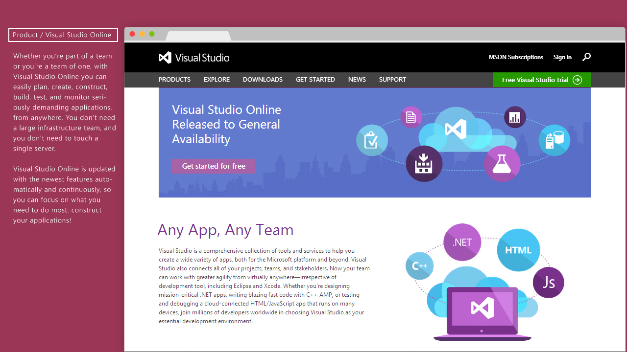Click the HTML blue circle
Image resolution: width=627 pixels, height=352 pixels.
point(518,250)
